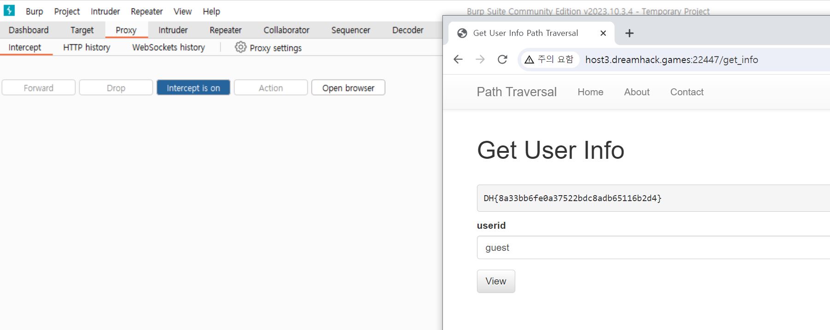Click the Action button
This screenshot has width=830, height=330.
pyautogui.click(x=271, y=87)
